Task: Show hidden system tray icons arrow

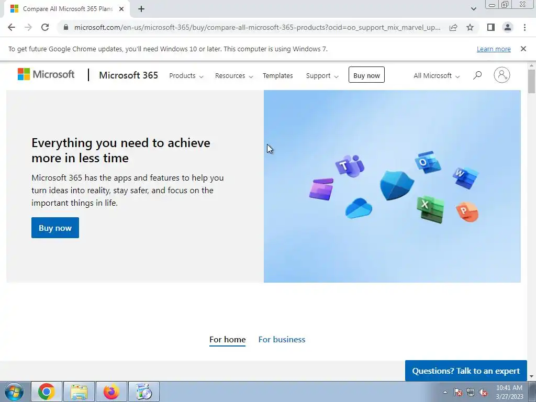Action: click(x=445, y=392)
